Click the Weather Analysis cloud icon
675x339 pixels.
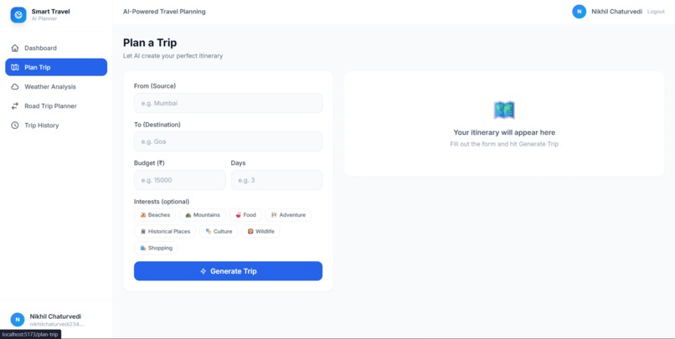pyautogui.click(x=15, y=86)
